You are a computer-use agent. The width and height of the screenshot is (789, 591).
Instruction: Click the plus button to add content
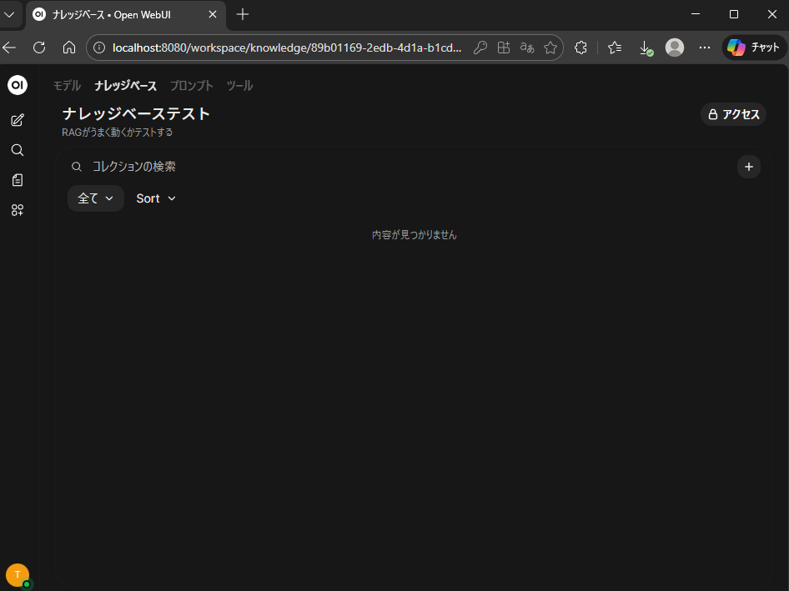(748, 167)
